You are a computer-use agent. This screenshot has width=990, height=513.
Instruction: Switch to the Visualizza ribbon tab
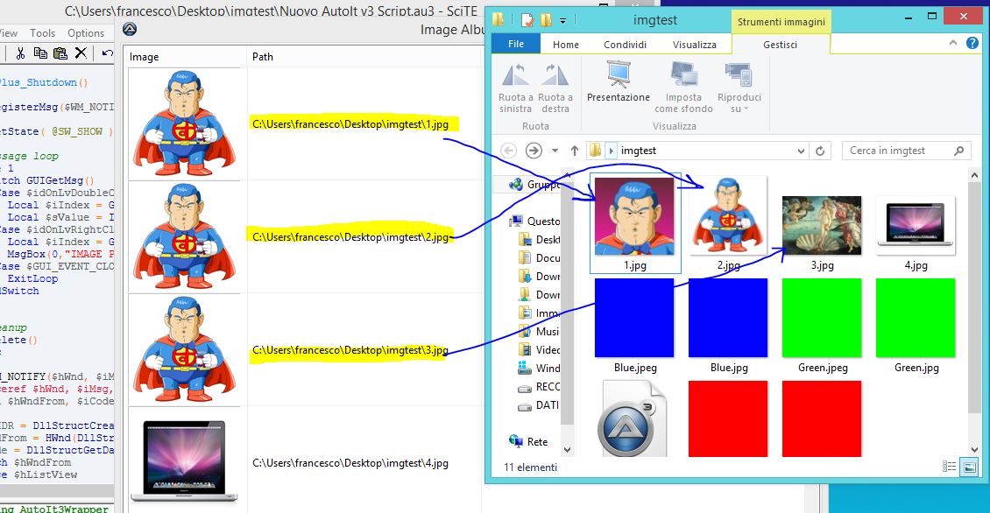695,45
